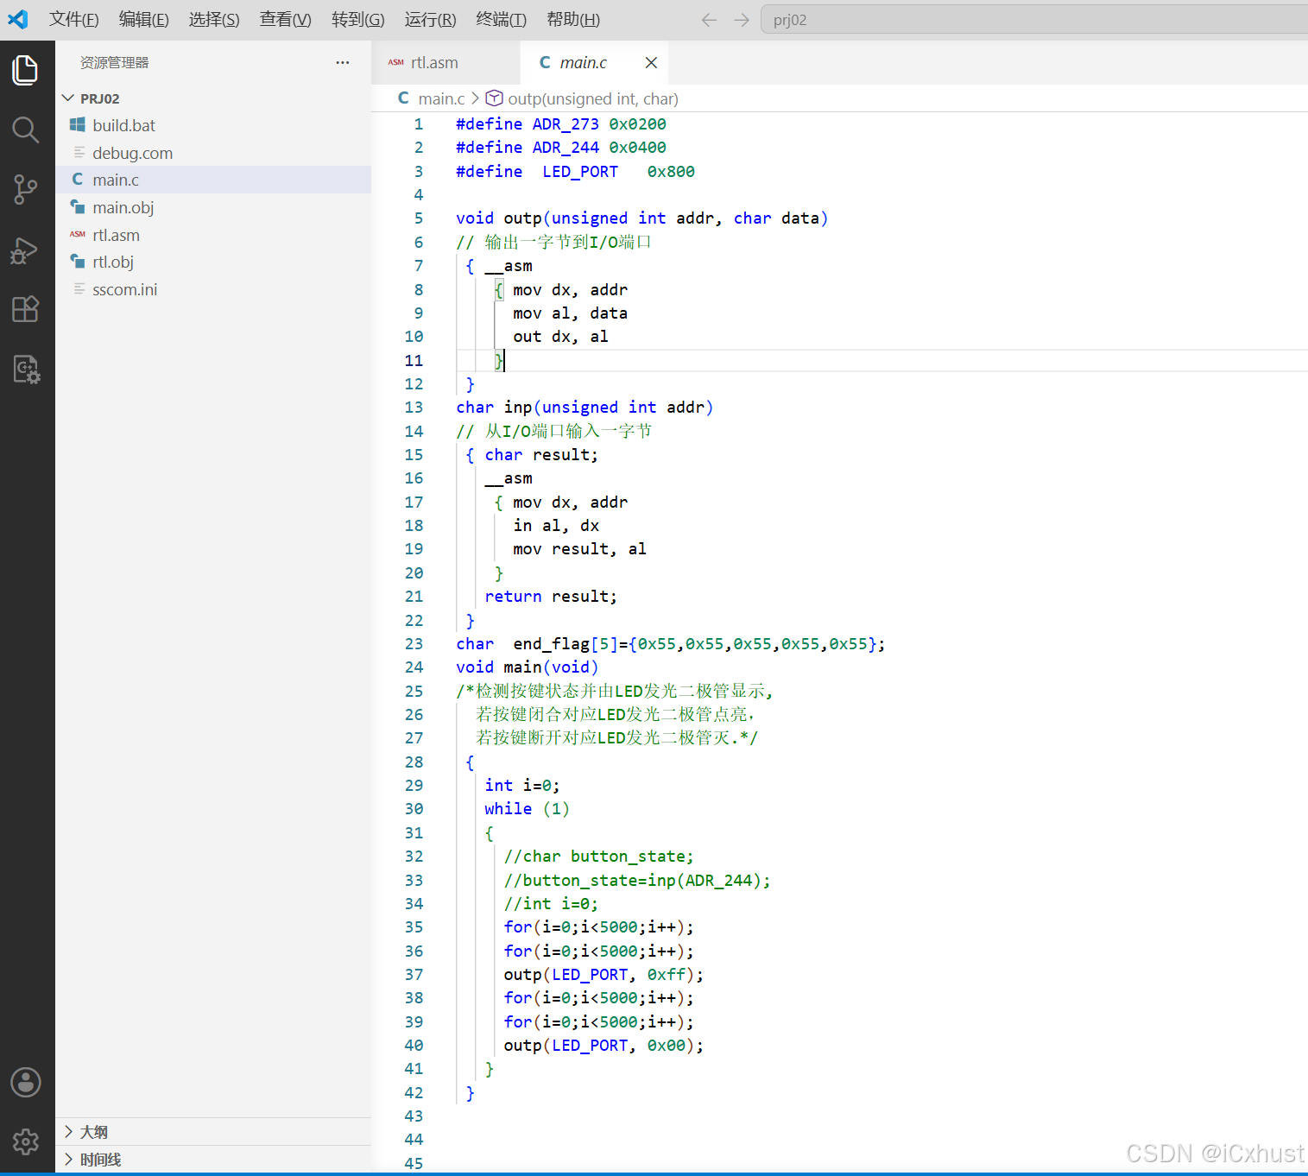
Task: Click the prj02 command center search box
Action: point(1034,20)
